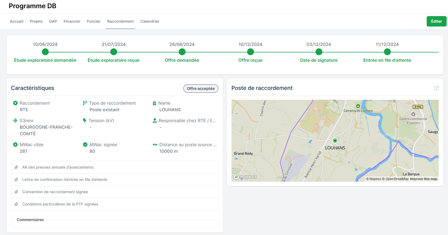Open Conditions particulières de la PTF signées
The height and width of the screenshot is (235, 448).
(115, 204)
